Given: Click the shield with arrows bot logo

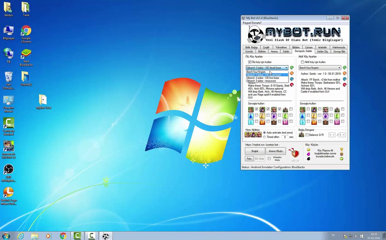Looking at the screenshot, I should click(294, 153).
